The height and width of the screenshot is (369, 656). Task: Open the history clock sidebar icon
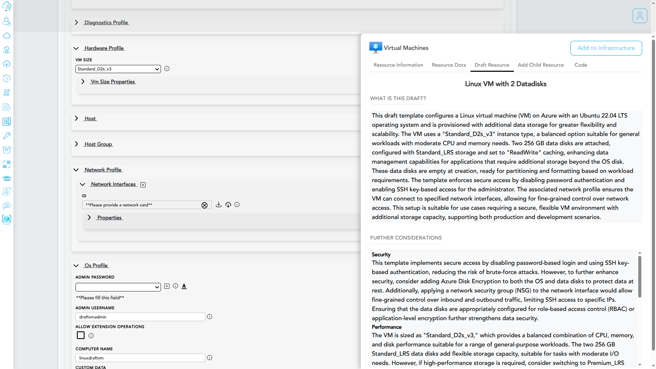[6, 78]
